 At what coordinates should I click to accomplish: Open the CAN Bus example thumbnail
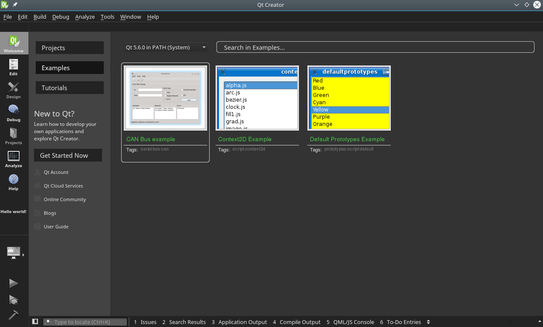coord(165,98)
